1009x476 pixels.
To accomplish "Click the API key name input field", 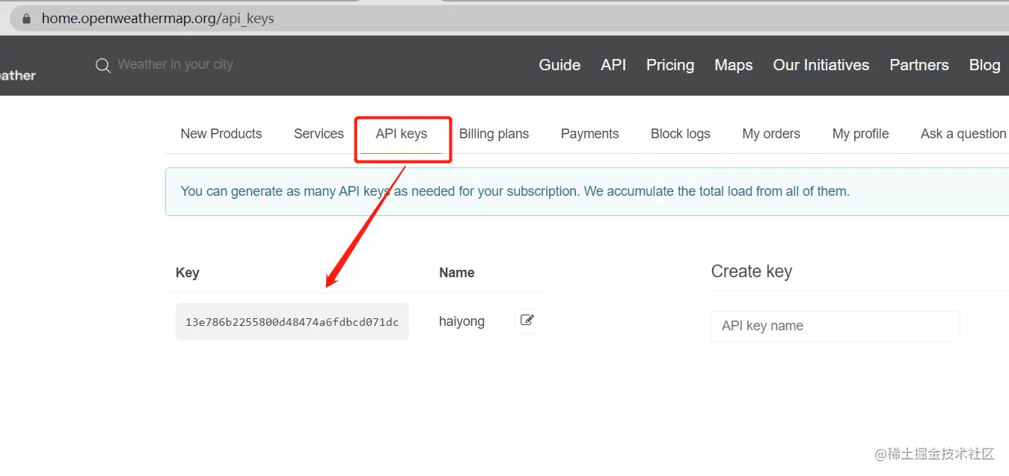I will click(835, 326).
